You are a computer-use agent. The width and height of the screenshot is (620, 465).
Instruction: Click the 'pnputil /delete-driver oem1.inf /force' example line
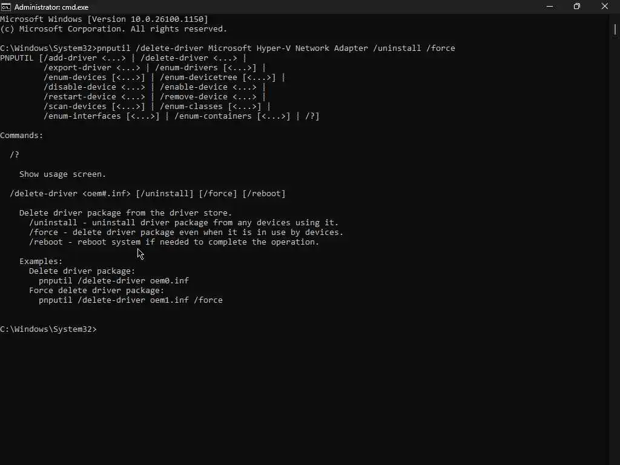(131, 300)
